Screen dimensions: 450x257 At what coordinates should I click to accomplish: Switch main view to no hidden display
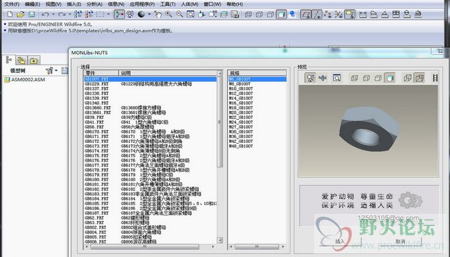pyautogui.click(x=270, y=14)
